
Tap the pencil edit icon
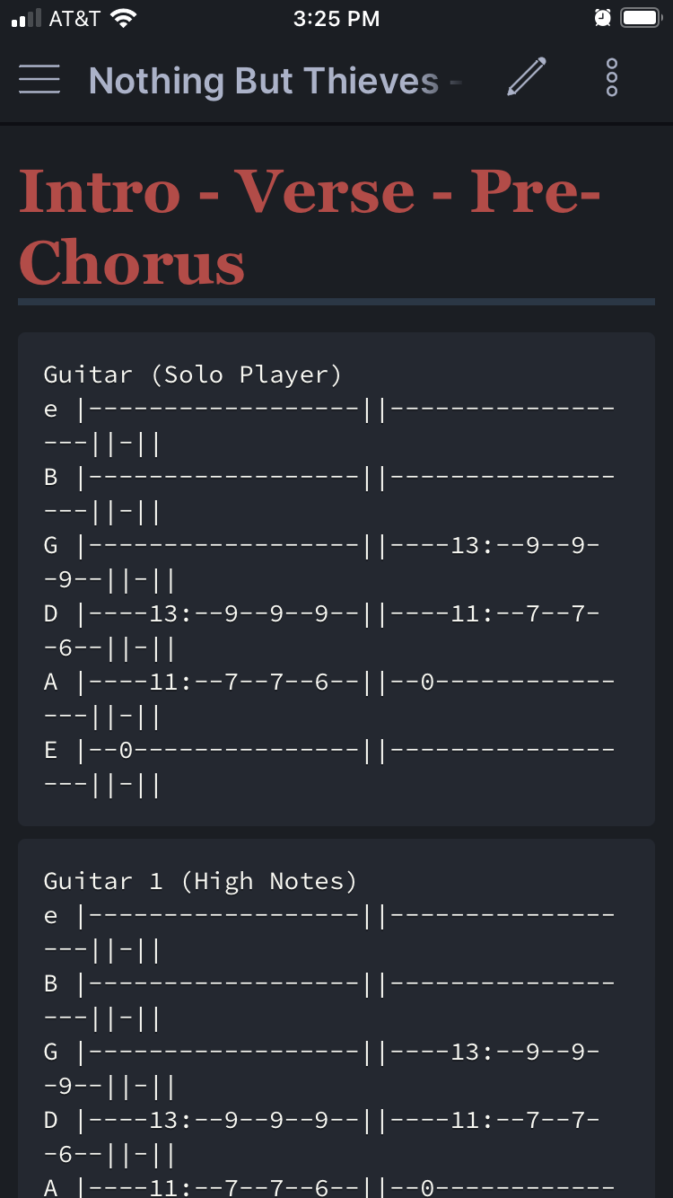pyautogui.click(x=527, y=77)
